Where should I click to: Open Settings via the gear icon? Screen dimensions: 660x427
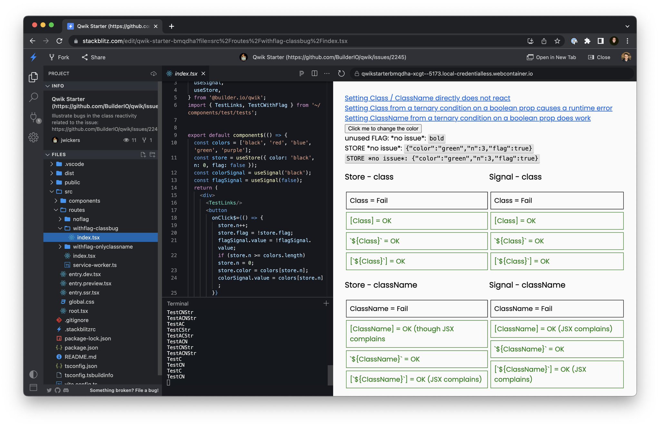[x=34, y=137]
